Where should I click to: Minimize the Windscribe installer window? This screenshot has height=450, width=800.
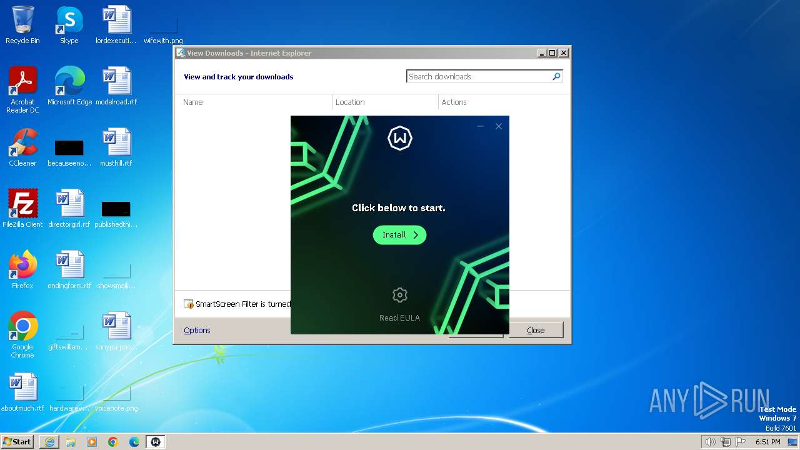pyautogui.click(x=480, y=126)
